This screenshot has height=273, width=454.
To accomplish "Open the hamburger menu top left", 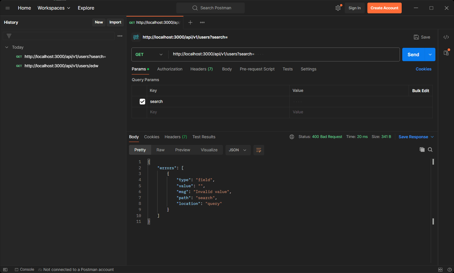I will [x=8, y=8].
